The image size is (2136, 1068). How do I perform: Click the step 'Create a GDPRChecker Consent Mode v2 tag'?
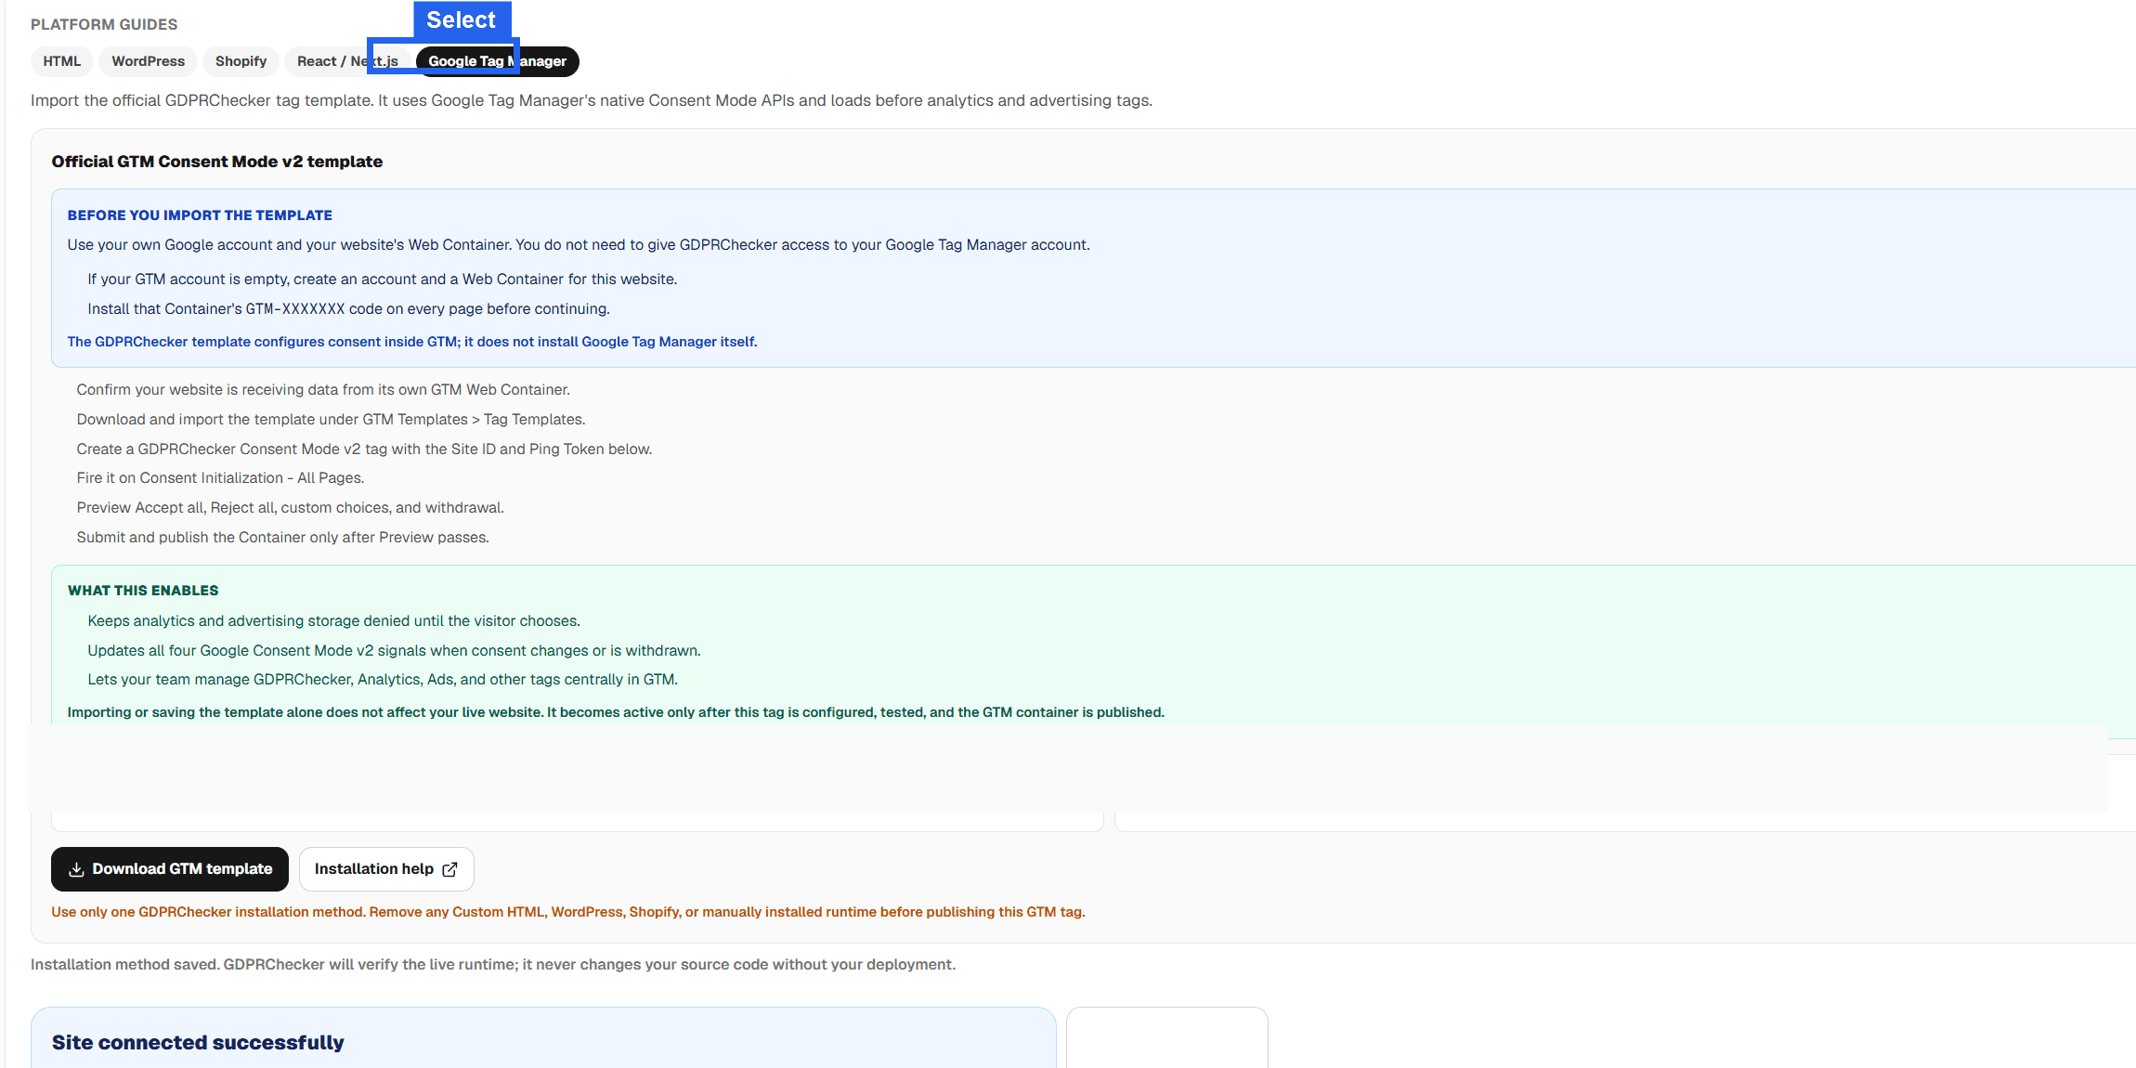[364, 449]
